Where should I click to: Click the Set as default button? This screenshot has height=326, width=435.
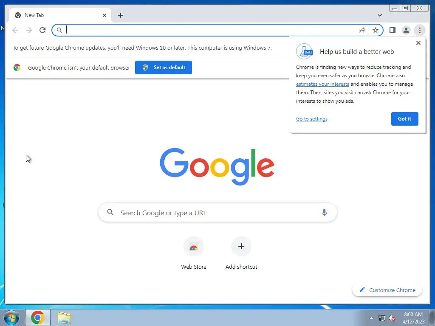(164, 67)
